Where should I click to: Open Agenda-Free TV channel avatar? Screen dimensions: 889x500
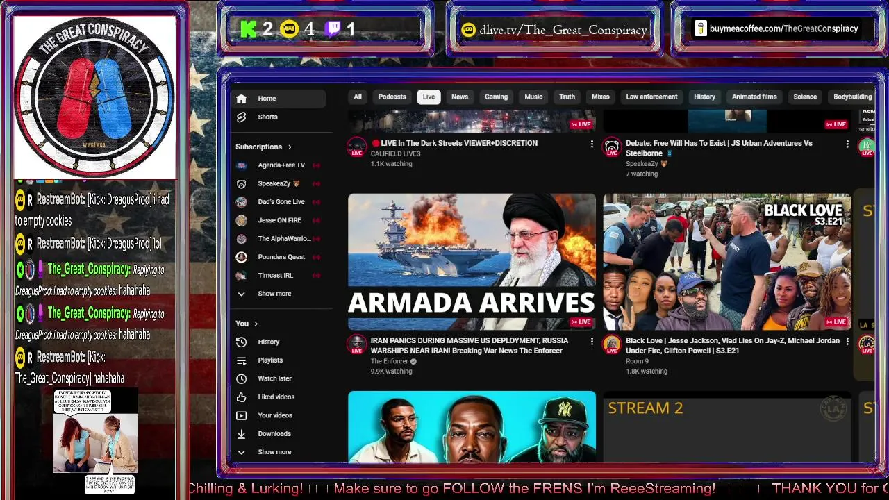[x=241, y=165]
